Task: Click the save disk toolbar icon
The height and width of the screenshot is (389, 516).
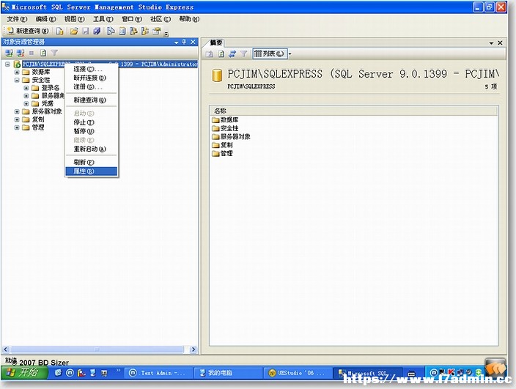Action: point(86,31)
